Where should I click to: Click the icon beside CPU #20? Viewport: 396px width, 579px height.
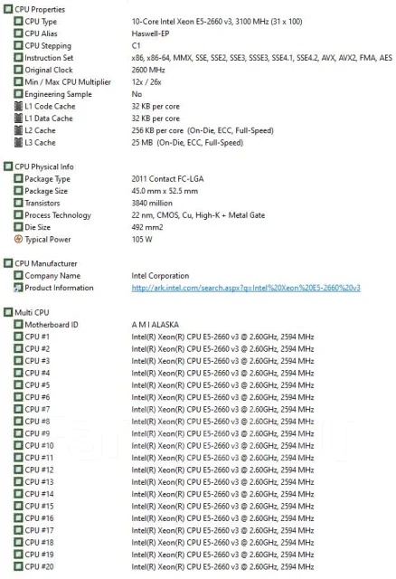(x=18, y=566)
